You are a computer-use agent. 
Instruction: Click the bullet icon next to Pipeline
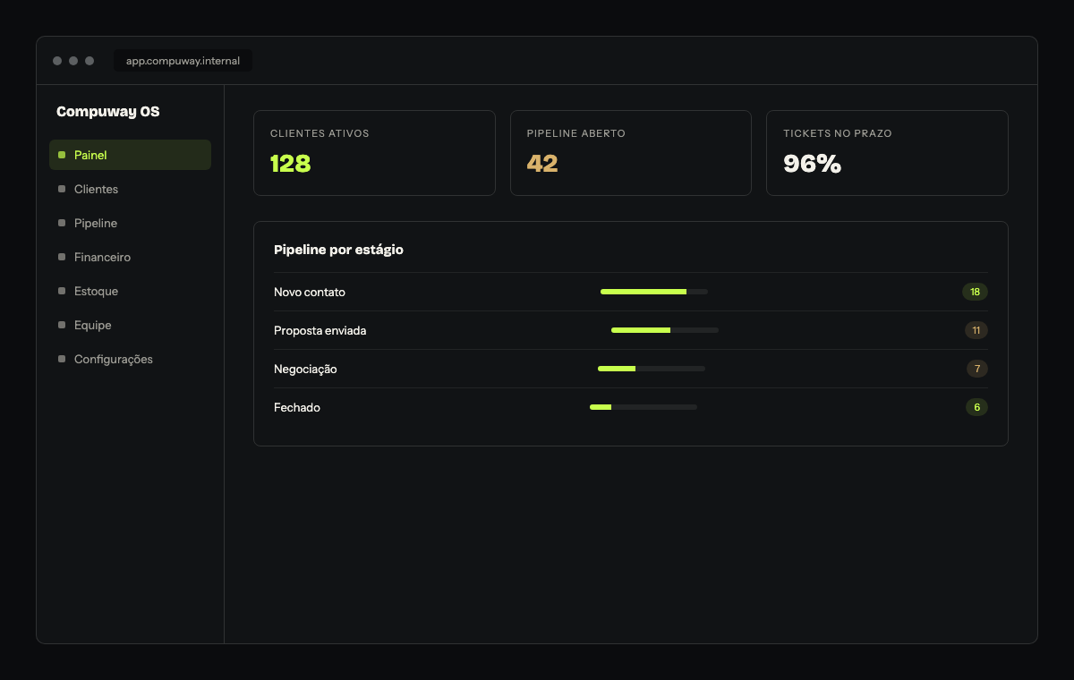tap(62, 223)
